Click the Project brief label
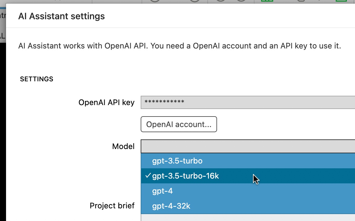The image size is (355, 221). [112, 206]
